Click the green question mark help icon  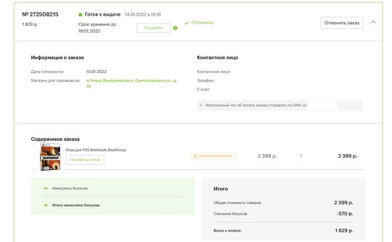coord(175,28)
